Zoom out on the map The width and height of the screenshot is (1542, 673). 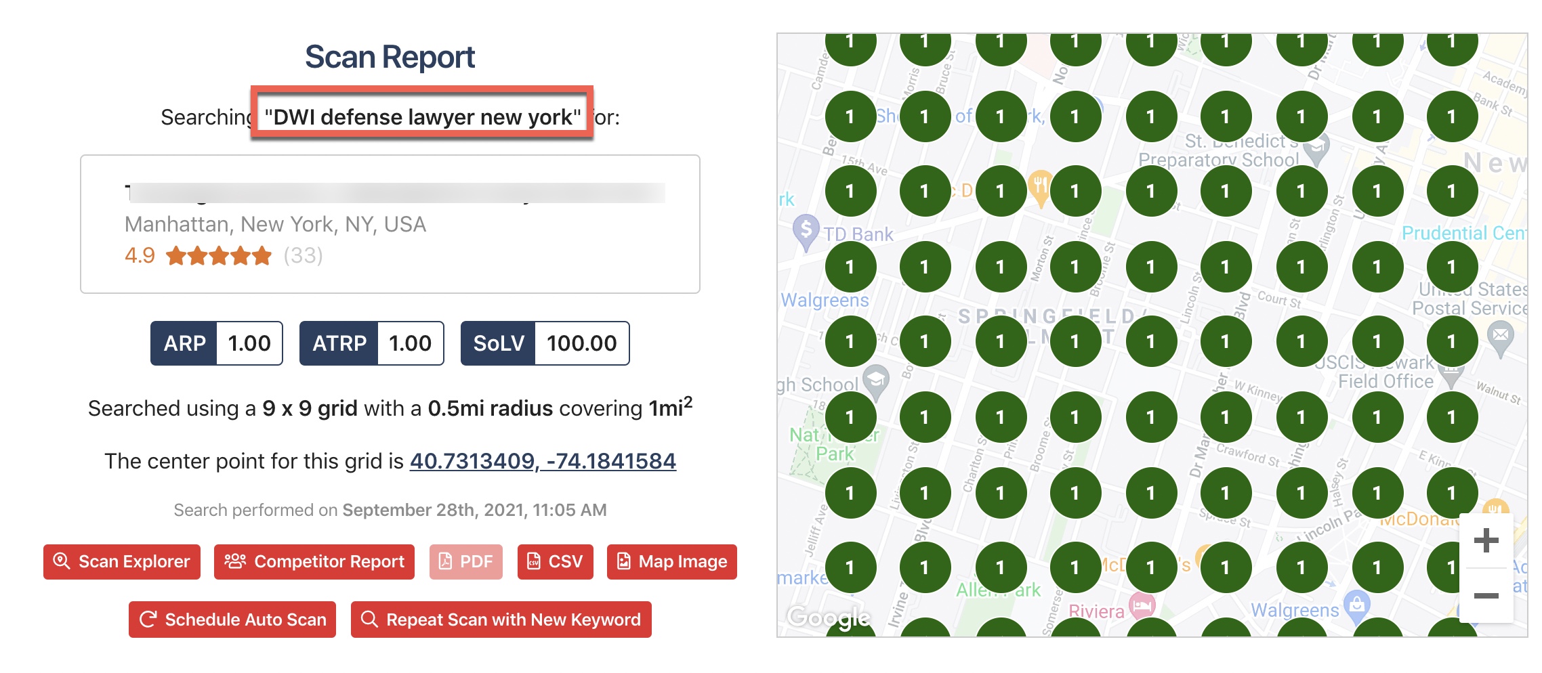(x=1486, y=596)
